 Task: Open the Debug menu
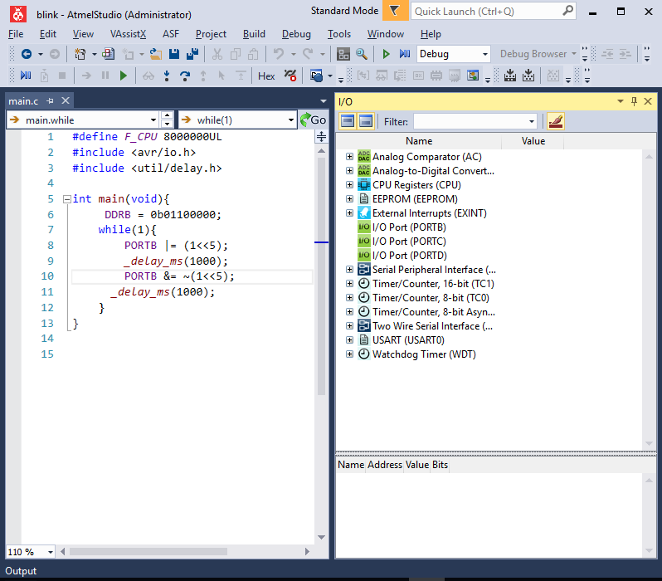click(x=296, y=34)
